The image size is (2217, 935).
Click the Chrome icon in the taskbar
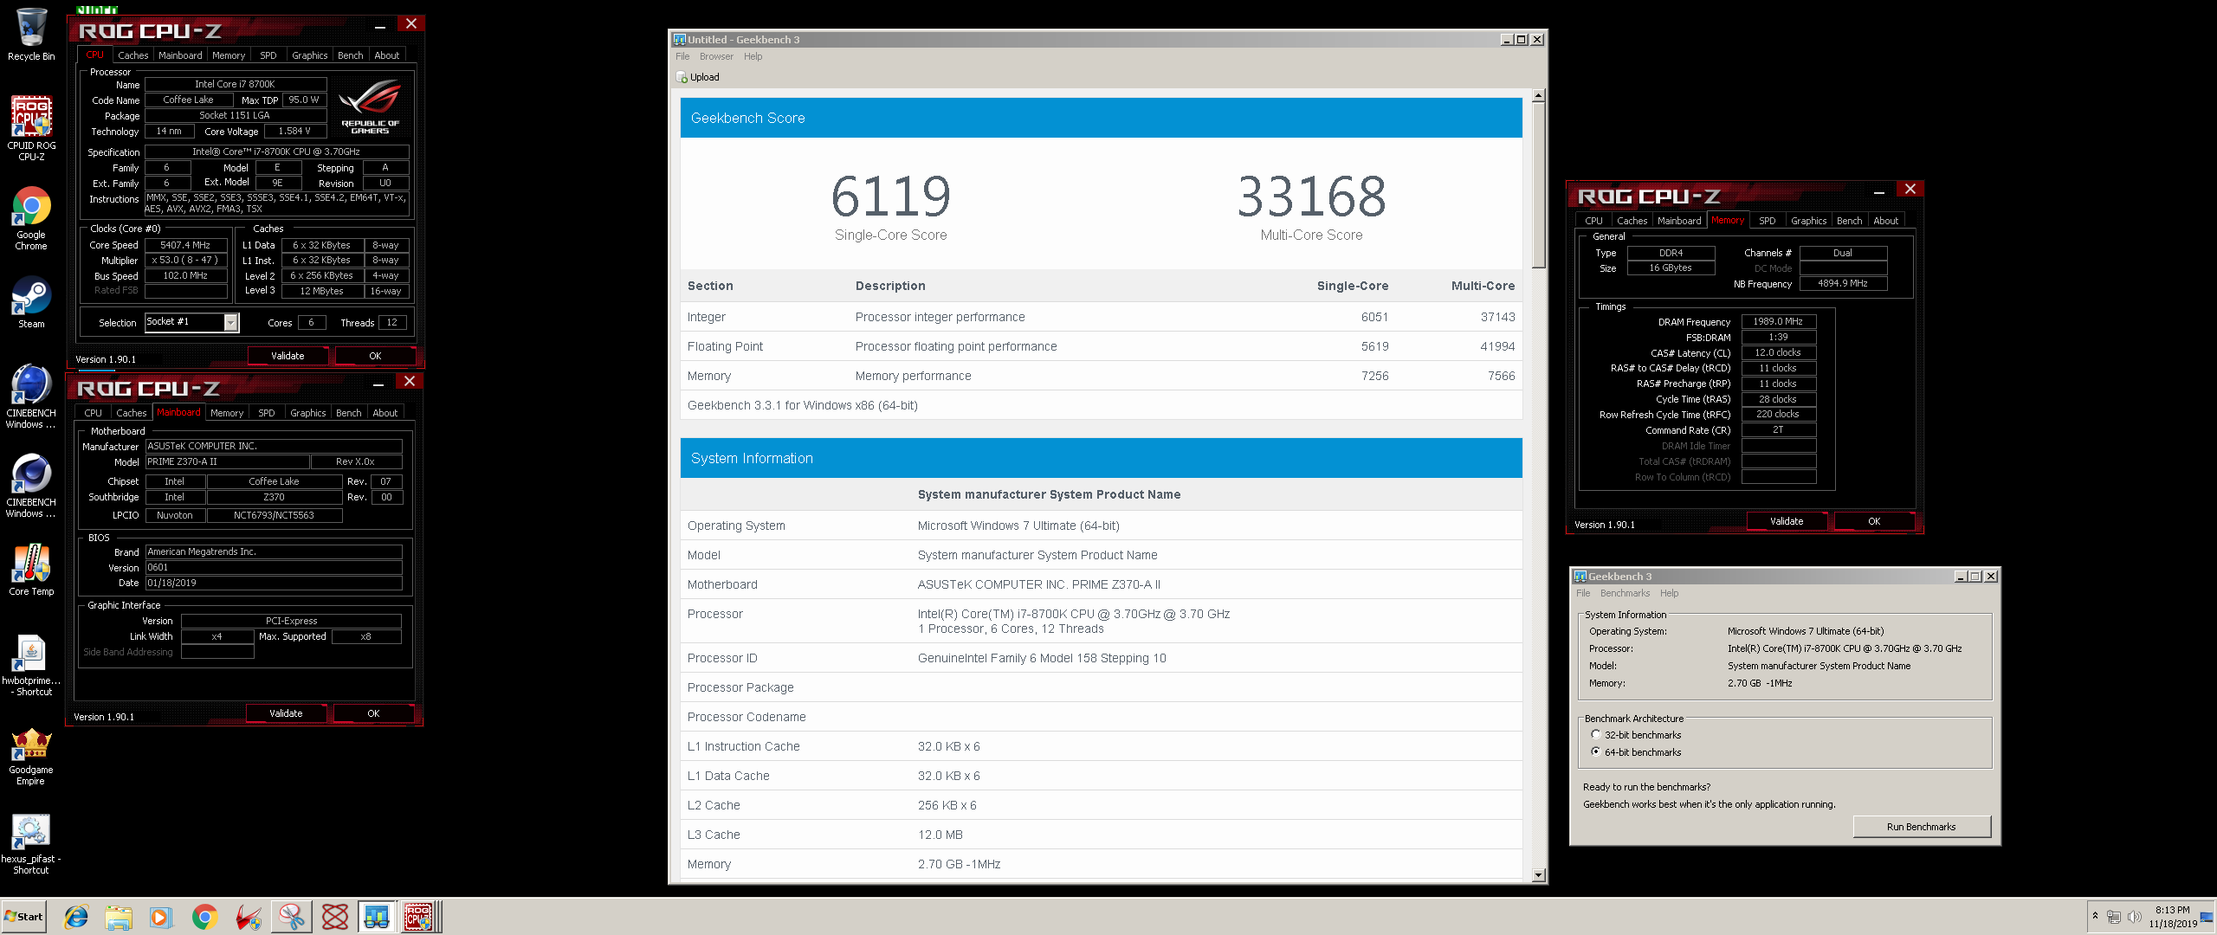pos(204,917)
